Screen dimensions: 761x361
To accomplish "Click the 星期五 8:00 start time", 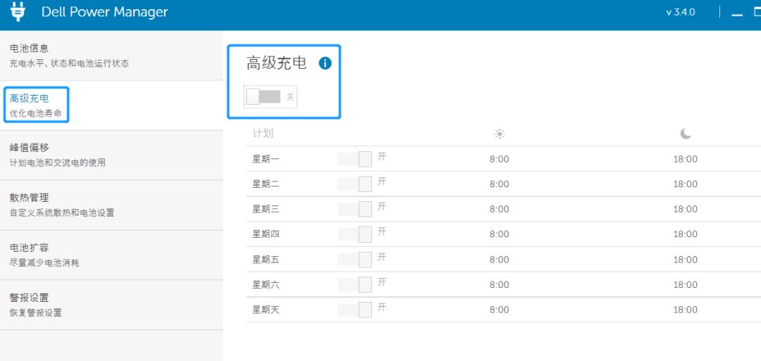I will pos(500,260).
